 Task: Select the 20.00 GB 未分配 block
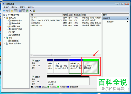point(68,80)
